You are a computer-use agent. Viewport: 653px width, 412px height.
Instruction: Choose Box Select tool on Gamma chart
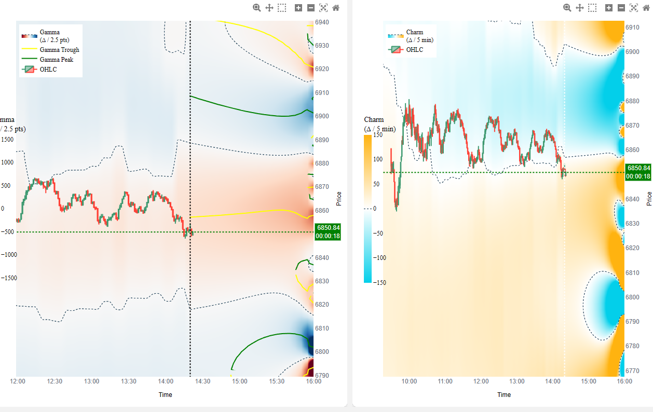(x=282, y=8)
